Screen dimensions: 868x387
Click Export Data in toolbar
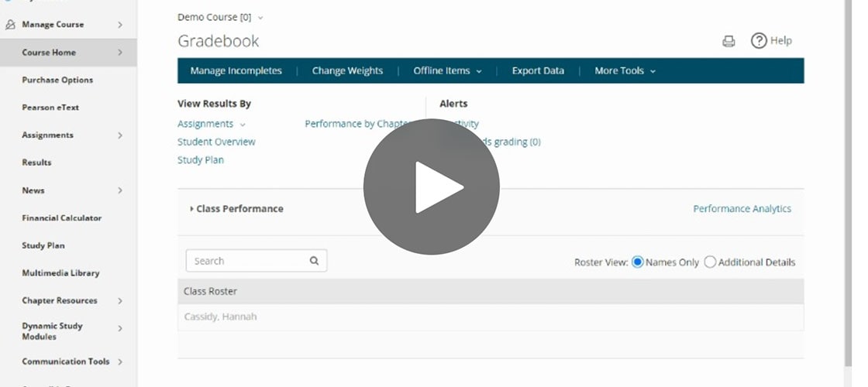pyautogui.click(x=538, y=70)
